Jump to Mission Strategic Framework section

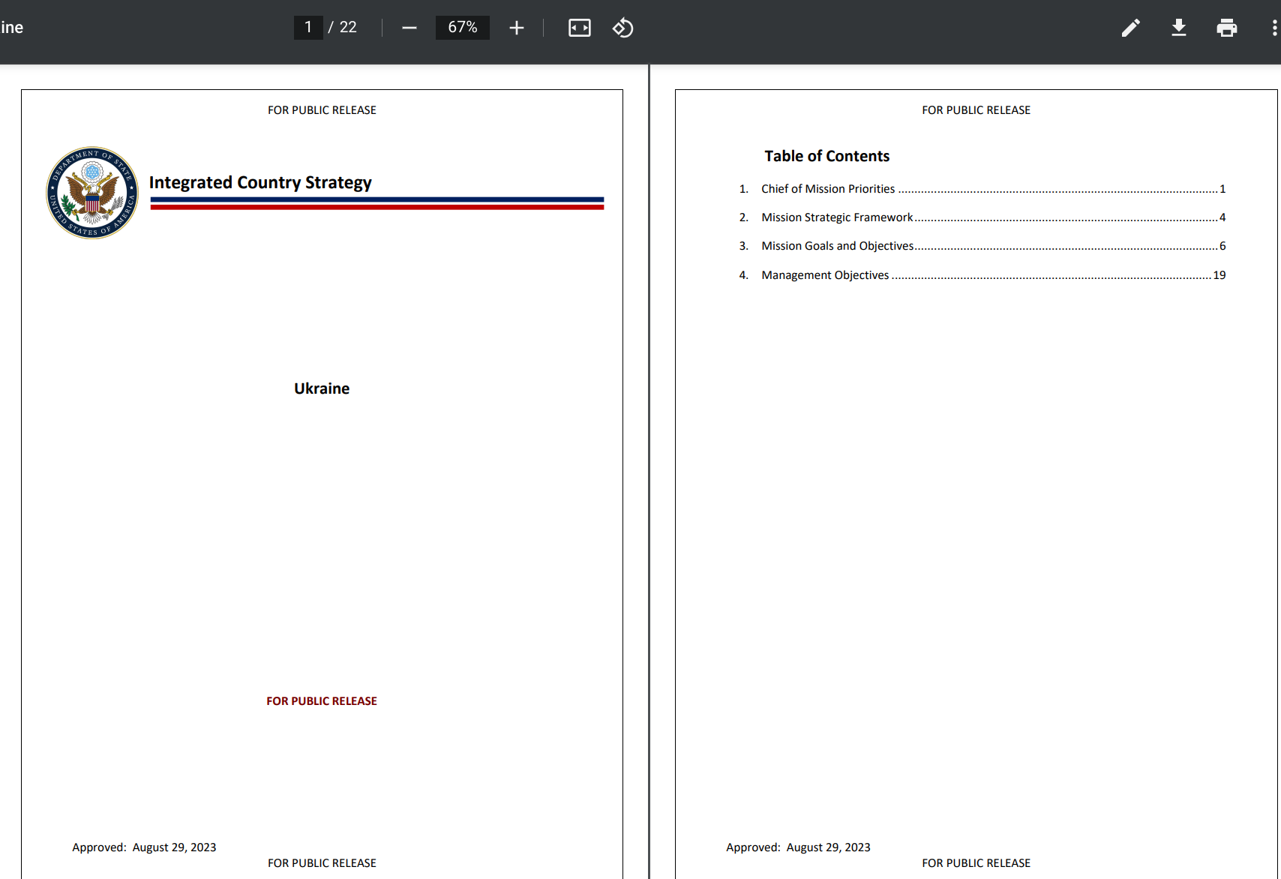(837, 217)
